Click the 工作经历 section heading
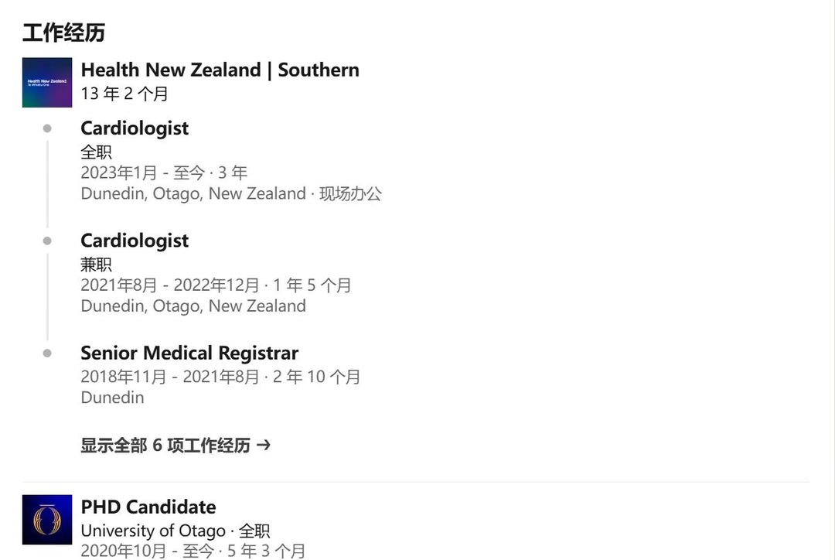835x560 pixels. click(63, 33)
